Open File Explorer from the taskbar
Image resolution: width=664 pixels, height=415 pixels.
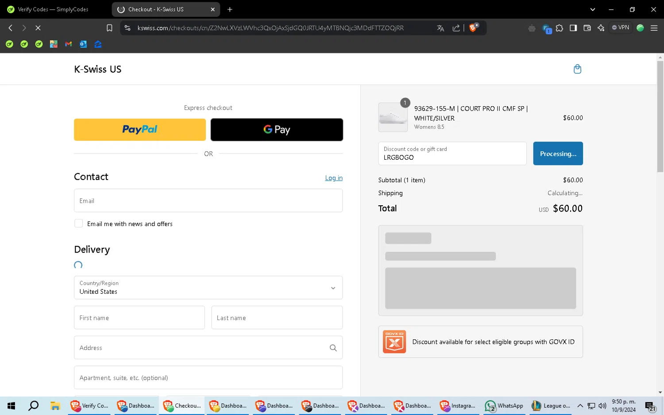(x=55, y=406)
